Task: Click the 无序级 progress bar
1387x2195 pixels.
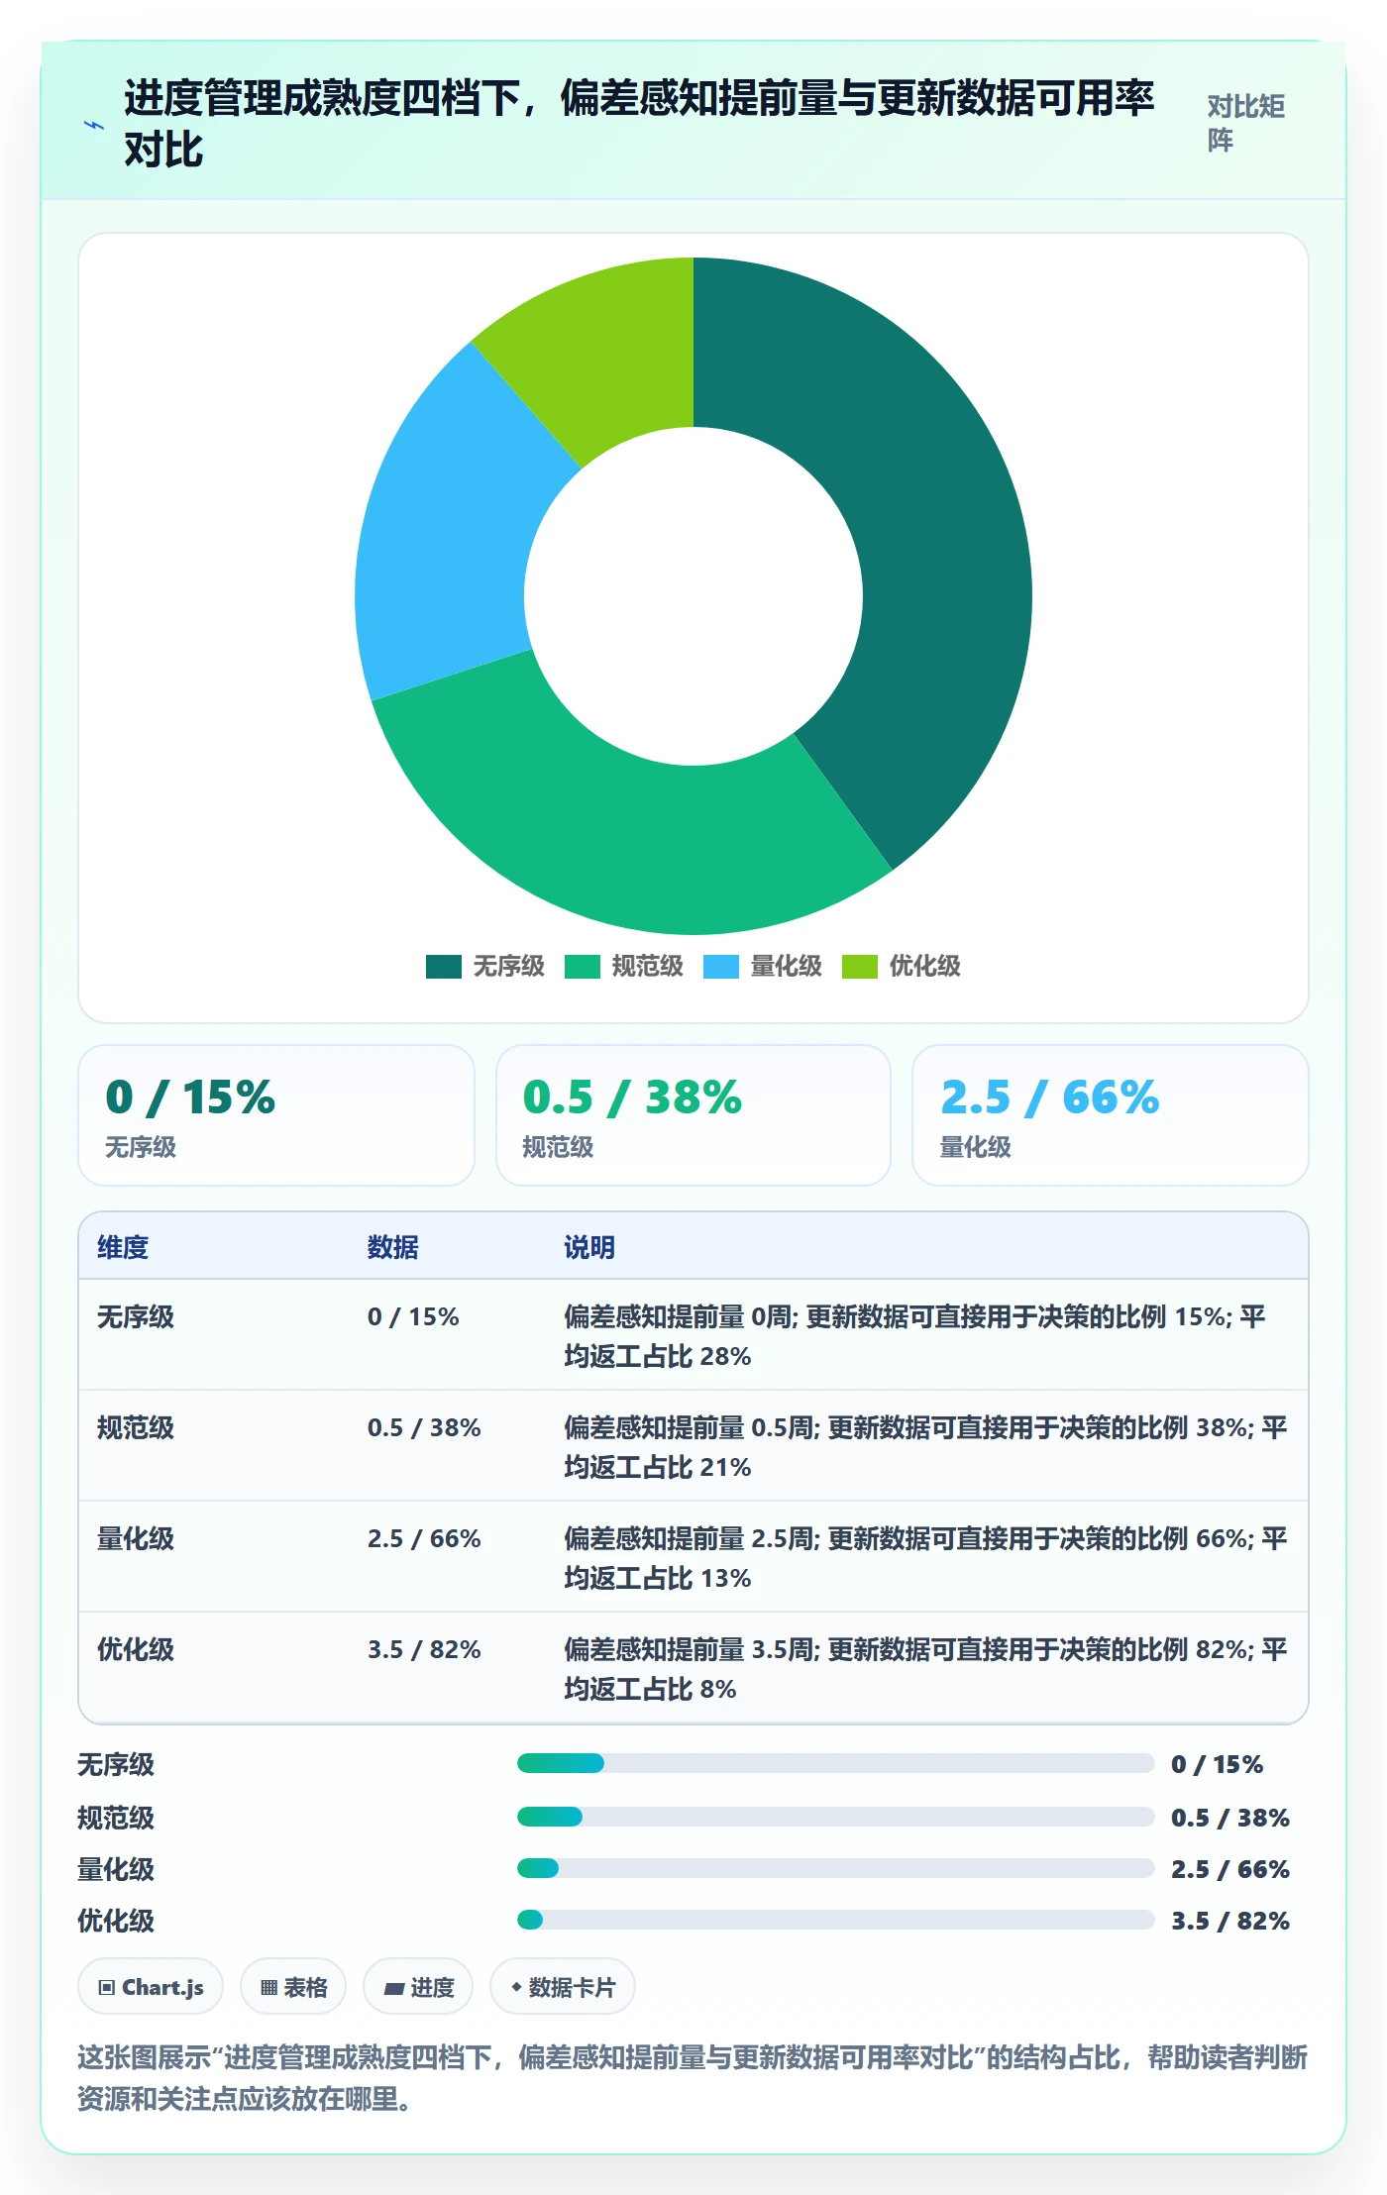Action: (835, 1763)
